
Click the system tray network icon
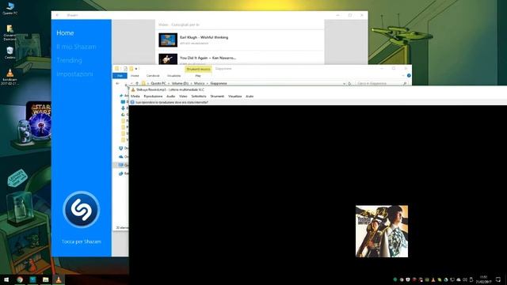[x=452, y=279]
